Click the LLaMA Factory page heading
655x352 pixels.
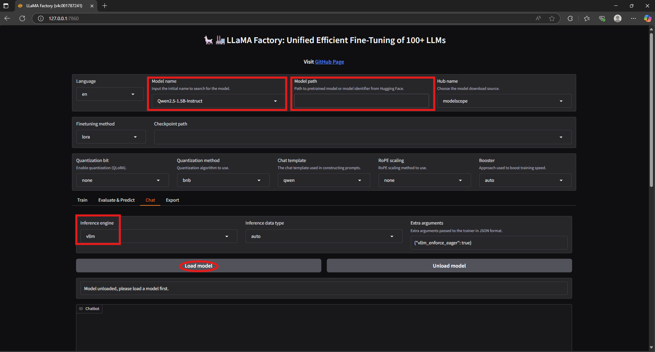point(324,40)
